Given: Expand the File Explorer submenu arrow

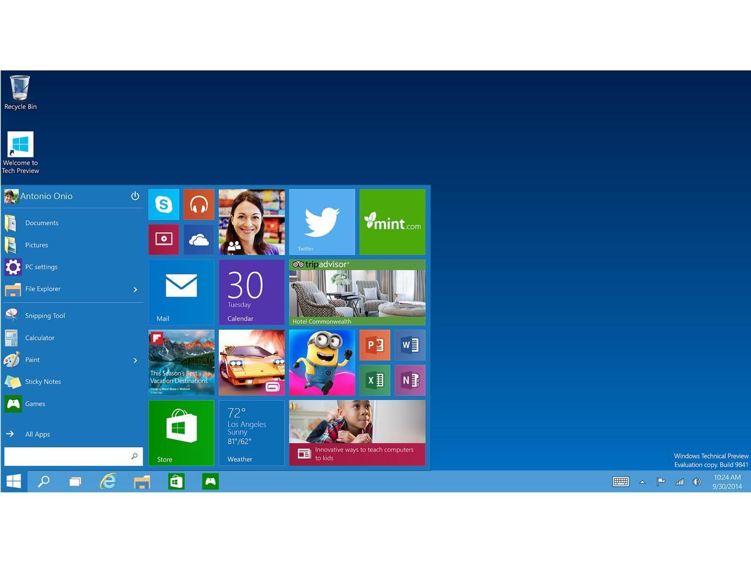Looking at the screenshot, I should tap(135, 289).
